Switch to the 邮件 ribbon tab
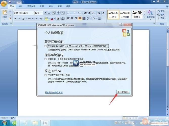This screenshot has width=169, height=126. coord(51,6)
